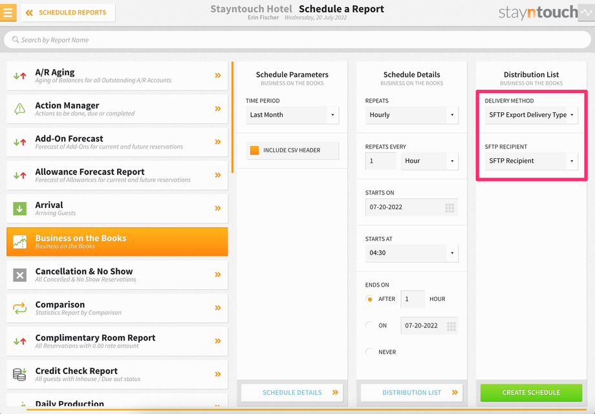The image size is (595, 414).
Task: Open the hamburger main menu
Action: (x=8, y=12)
